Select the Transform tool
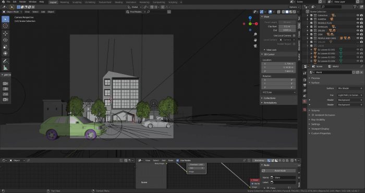The height and width of the screenshot is (193, 365). tap(5, 54)
